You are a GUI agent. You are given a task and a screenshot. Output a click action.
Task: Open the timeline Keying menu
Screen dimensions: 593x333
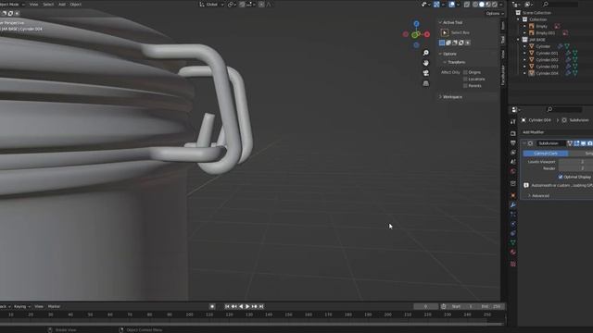tap(21, 306)
